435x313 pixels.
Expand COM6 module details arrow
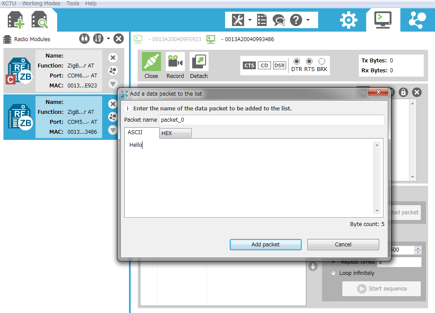click(113, 84)
